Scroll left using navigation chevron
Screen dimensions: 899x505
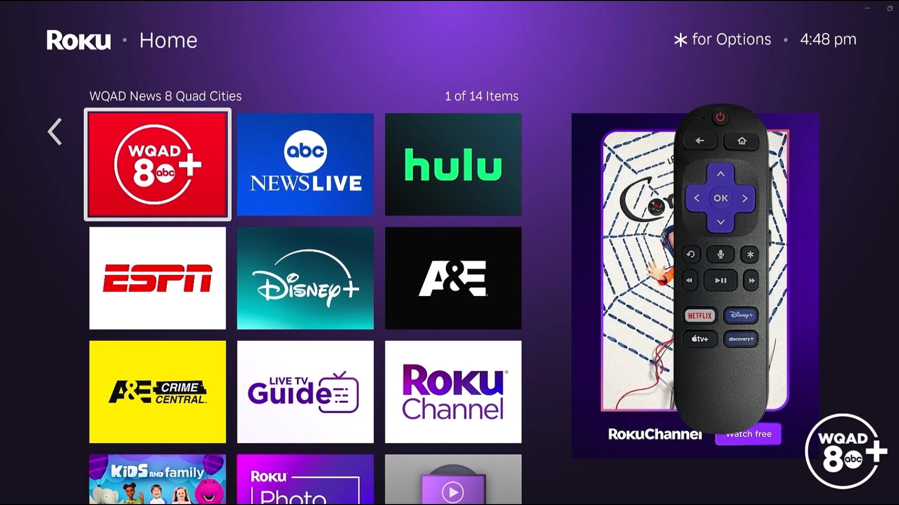[x=55, y=132]
